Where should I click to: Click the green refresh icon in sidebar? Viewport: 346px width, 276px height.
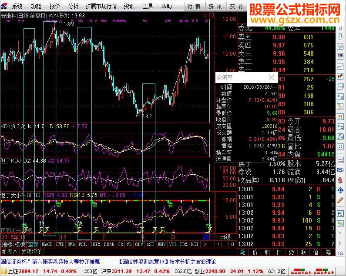point(340,223)
